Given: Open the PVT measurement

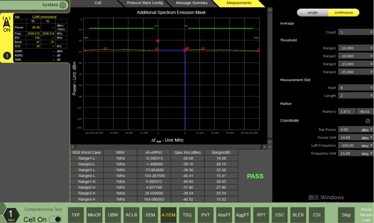Looking at the screenshot, I should [205, 215].
